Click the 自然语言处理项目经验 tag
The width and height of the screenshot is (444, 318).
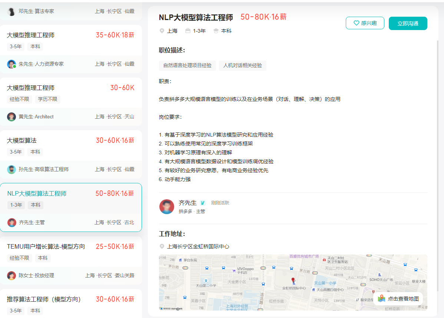pyautogui.click(x=187, y=65)
